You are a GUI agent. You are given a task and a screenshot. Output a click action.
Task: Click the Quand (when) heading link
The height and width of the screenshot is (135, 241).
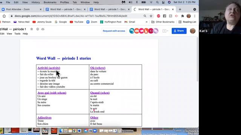100,93
